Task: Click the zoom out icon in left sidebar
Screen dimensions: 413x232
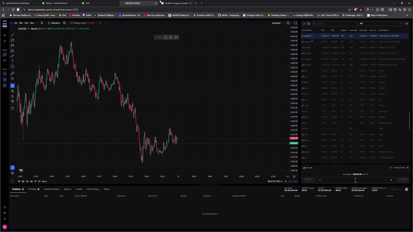Action: click(x=5, y=41)
